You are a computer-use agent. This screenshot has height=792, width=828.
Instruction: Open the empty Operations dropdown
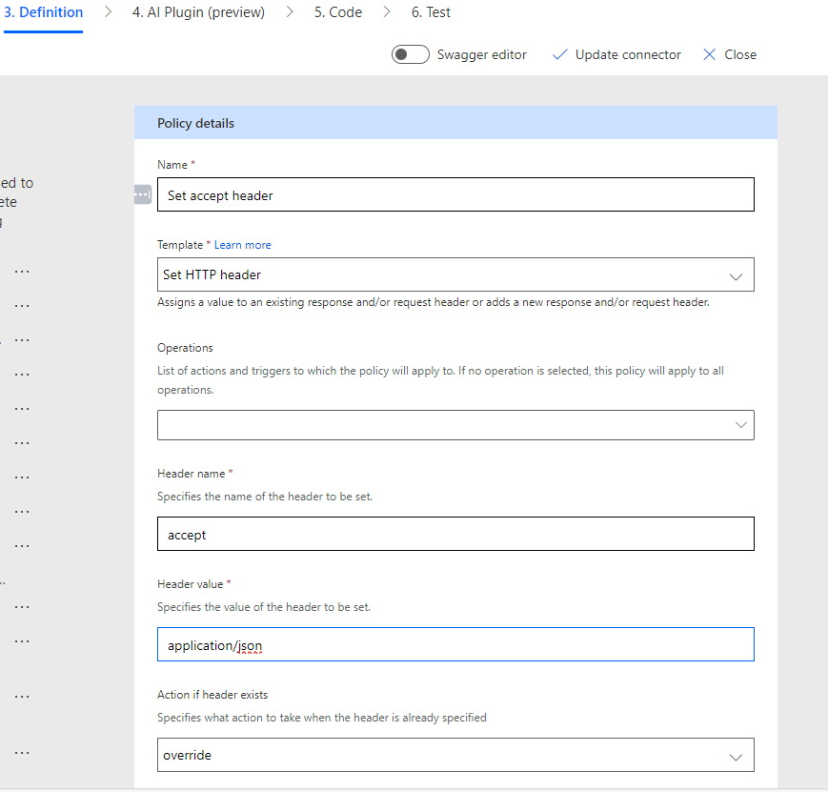click(x=454, y=425)
